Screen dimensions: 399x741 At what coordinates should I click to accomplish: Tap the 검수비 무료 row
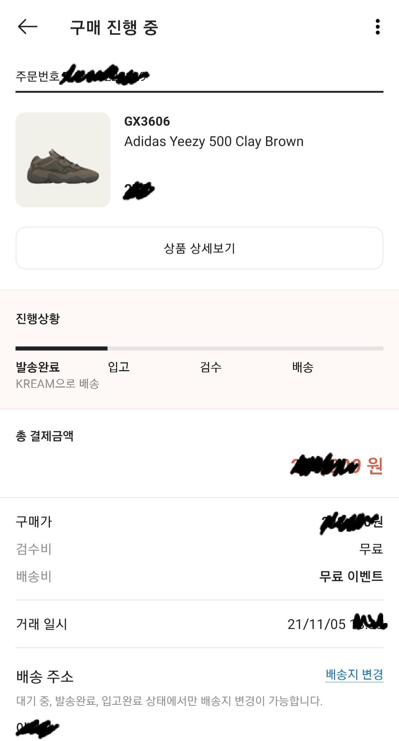tap(199, 549)
